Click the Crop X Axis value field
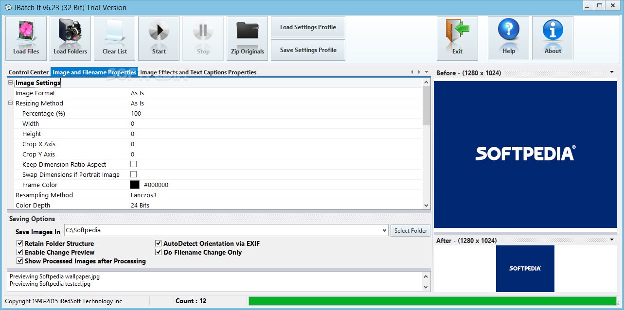Image resolution: width=624 pixels, height=310 pixels. [x=275, y=144]
